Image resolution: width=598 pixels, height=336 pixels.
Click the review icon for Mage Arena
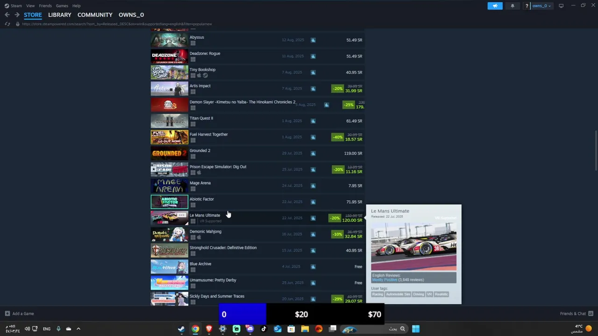tap(313, 186)
